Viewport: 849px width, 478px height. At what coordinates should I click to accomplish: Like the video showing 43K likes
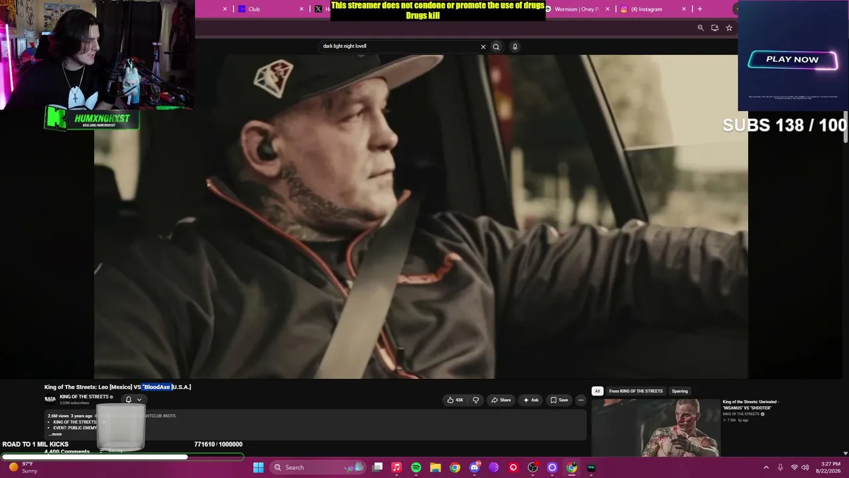tap(456, 400)
